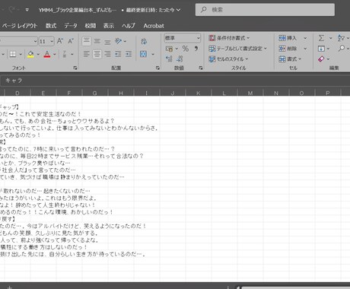The image size is (350, 289).
Task: Expand the borders dropdown arrow
Action: tap(21, 54)
